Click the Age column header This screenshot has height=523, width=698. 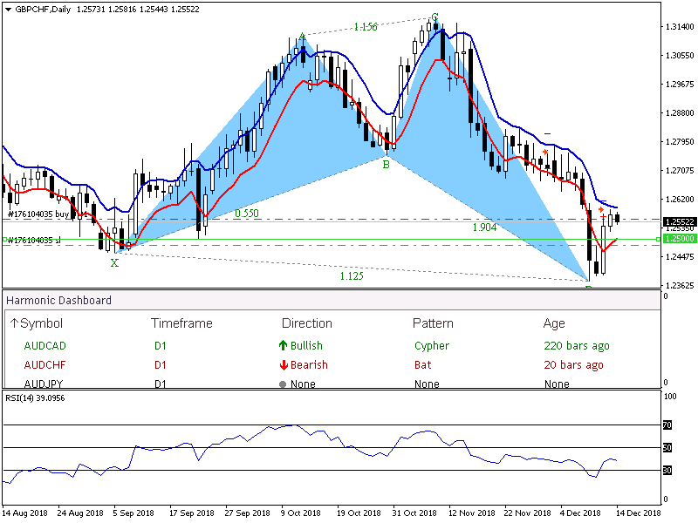point(554,323)
